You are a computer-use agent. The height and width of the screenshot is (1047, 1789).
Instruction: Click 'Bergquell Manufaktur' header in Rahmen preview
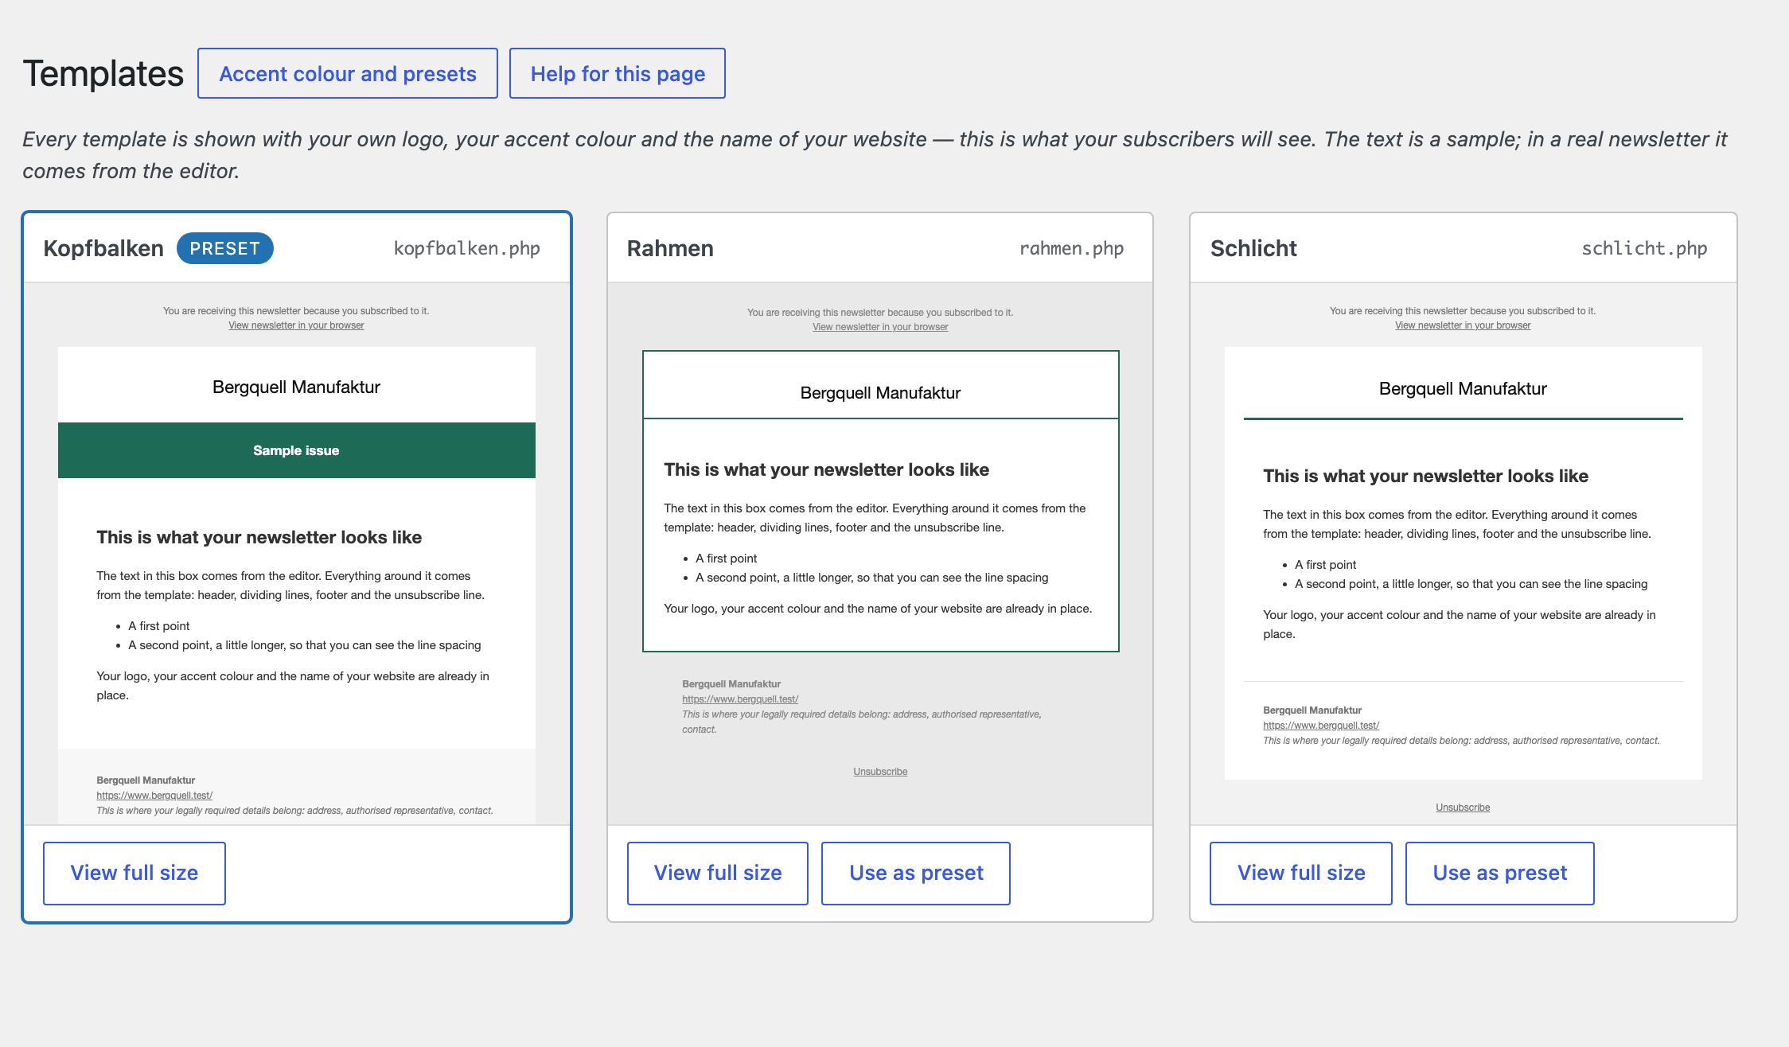pos(880,393)
